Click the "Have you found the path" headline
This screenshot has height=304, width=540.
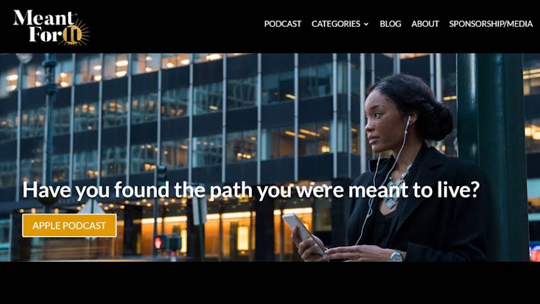tap(251, 189)
